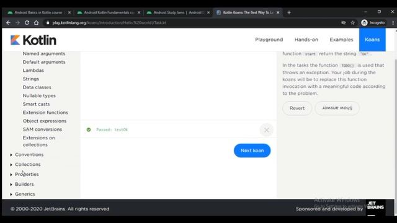This screenshot has width=397, height=223.
Task: Close the Kotlin Koans tab
Action: pos(278,12)
